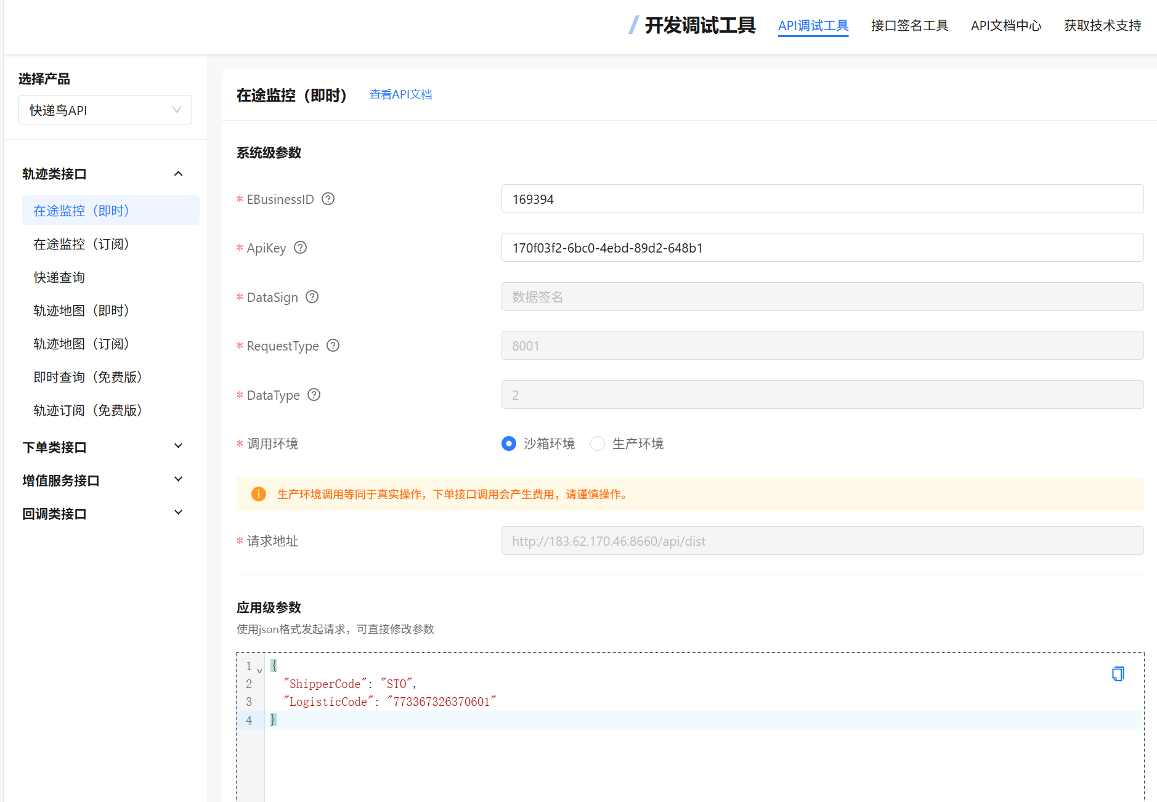Open the API文档中心 tab
Viewport: 1157px width, 802px height.
[x=1006, y=25]
